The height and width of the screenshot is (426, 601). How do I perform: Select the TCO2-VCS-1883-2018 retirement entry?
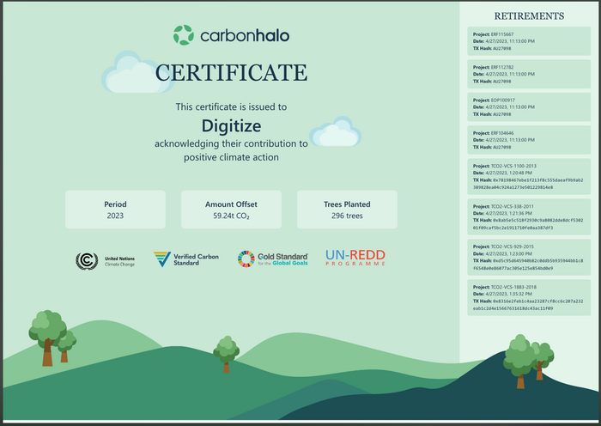[529, 297]
